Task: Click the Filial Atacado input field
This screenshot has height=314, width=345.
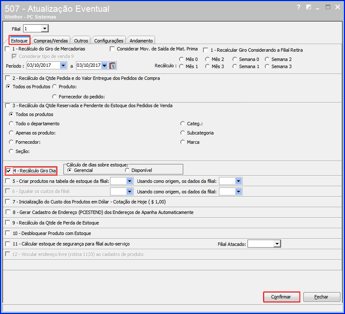Action: pos(261,244)
